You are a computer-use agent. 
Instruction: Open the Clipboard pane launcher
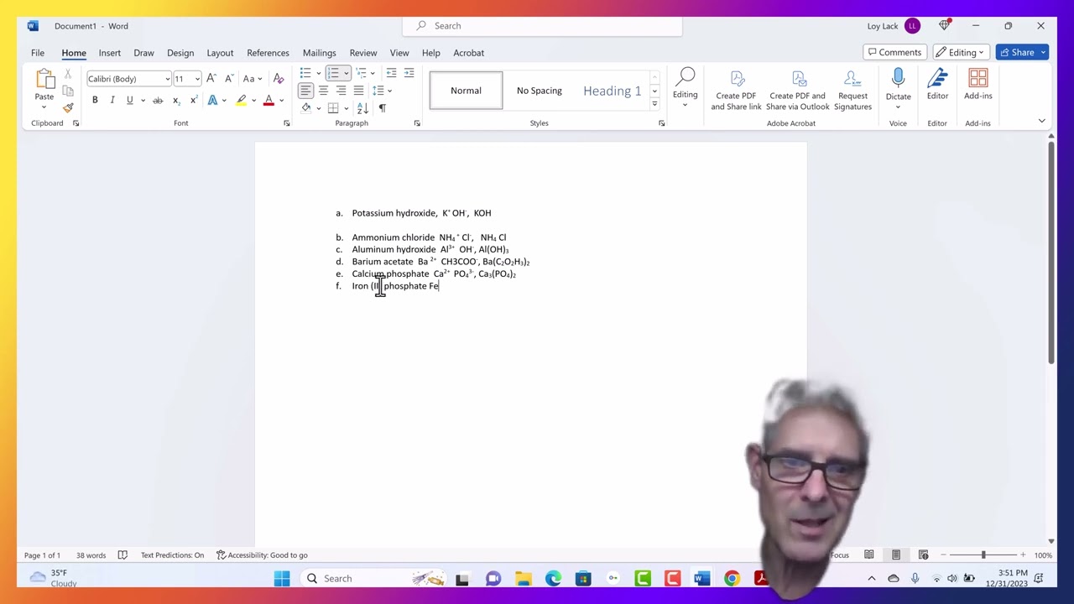coord(76,123)
